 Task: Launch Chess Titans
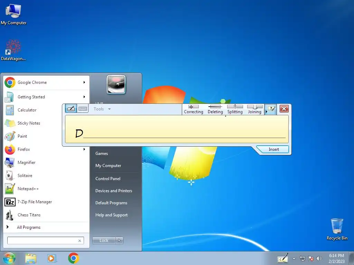click(46, 215)
